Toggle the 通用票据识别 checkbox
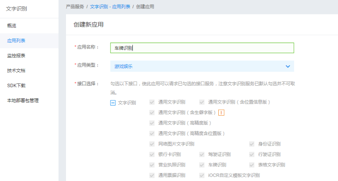338x181 pixels. (152, 175)
